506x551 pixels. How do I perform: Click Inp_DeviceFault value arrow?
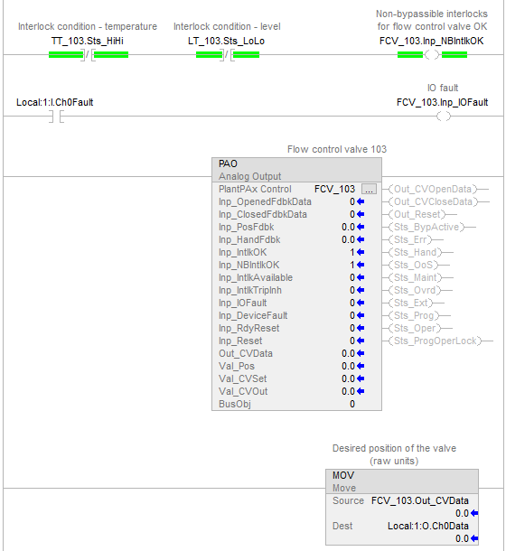(x=361, y=315)
